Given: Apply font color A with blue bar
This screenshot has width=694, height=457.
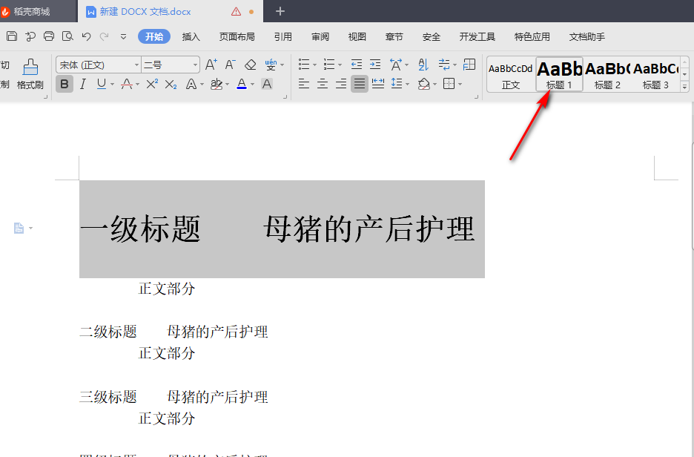Looking at the screenshot, I should coord(242,84).
